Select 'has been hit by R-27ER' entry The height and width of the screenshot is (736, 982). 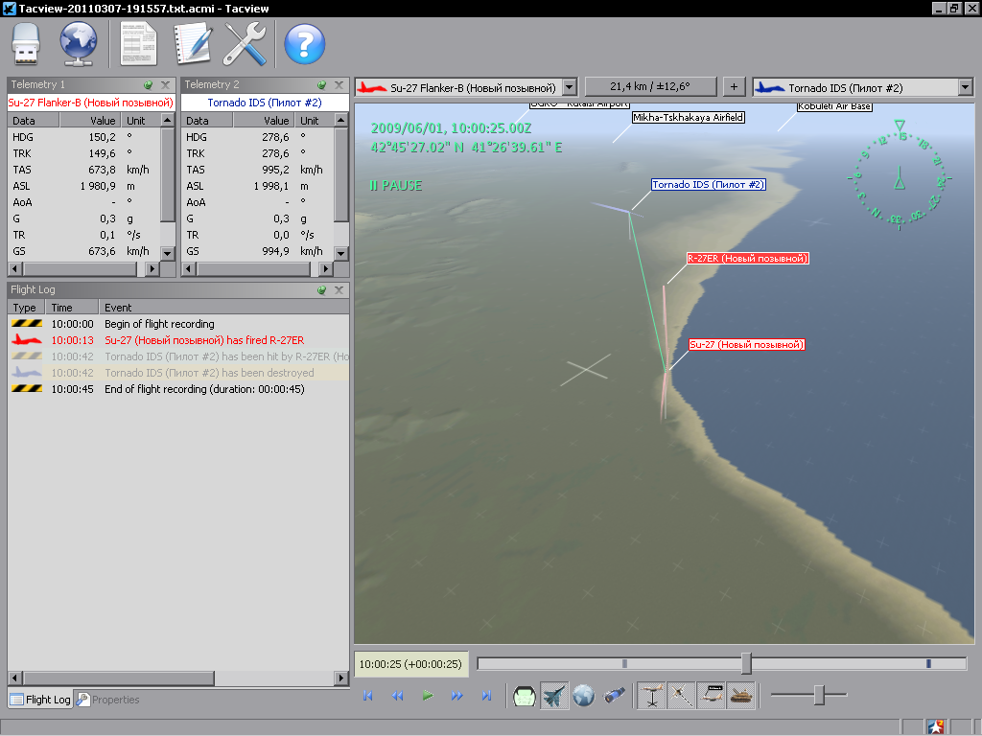(178, 356)
